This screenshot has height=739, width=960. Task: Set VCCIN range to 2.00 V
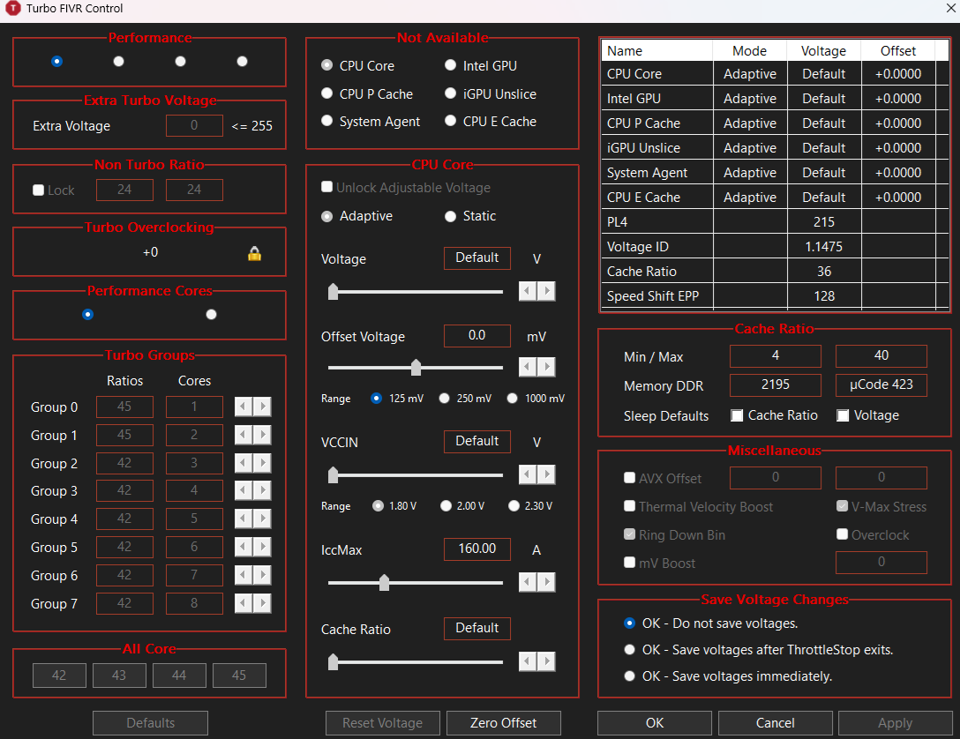pyautogui.click(x=446, y=506)
